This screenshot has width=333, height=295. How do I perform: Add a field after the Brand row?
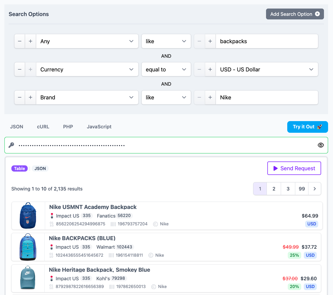coord(31,97)
